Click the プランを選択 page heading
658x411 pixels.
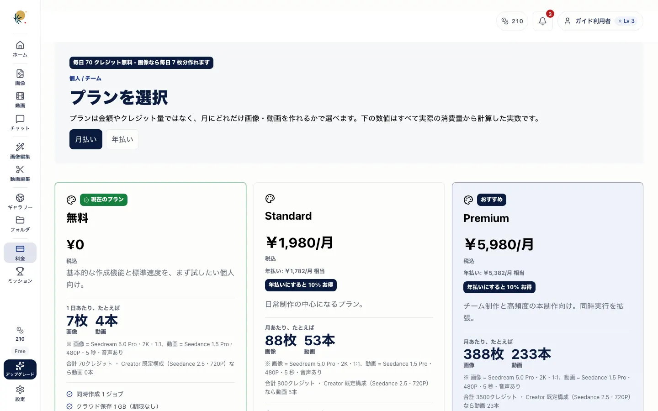pos(119,98)
